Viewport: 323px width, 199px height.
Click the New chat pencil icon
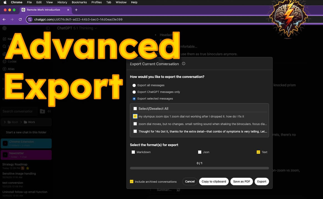pyautogui.click(x=4, y=39)
